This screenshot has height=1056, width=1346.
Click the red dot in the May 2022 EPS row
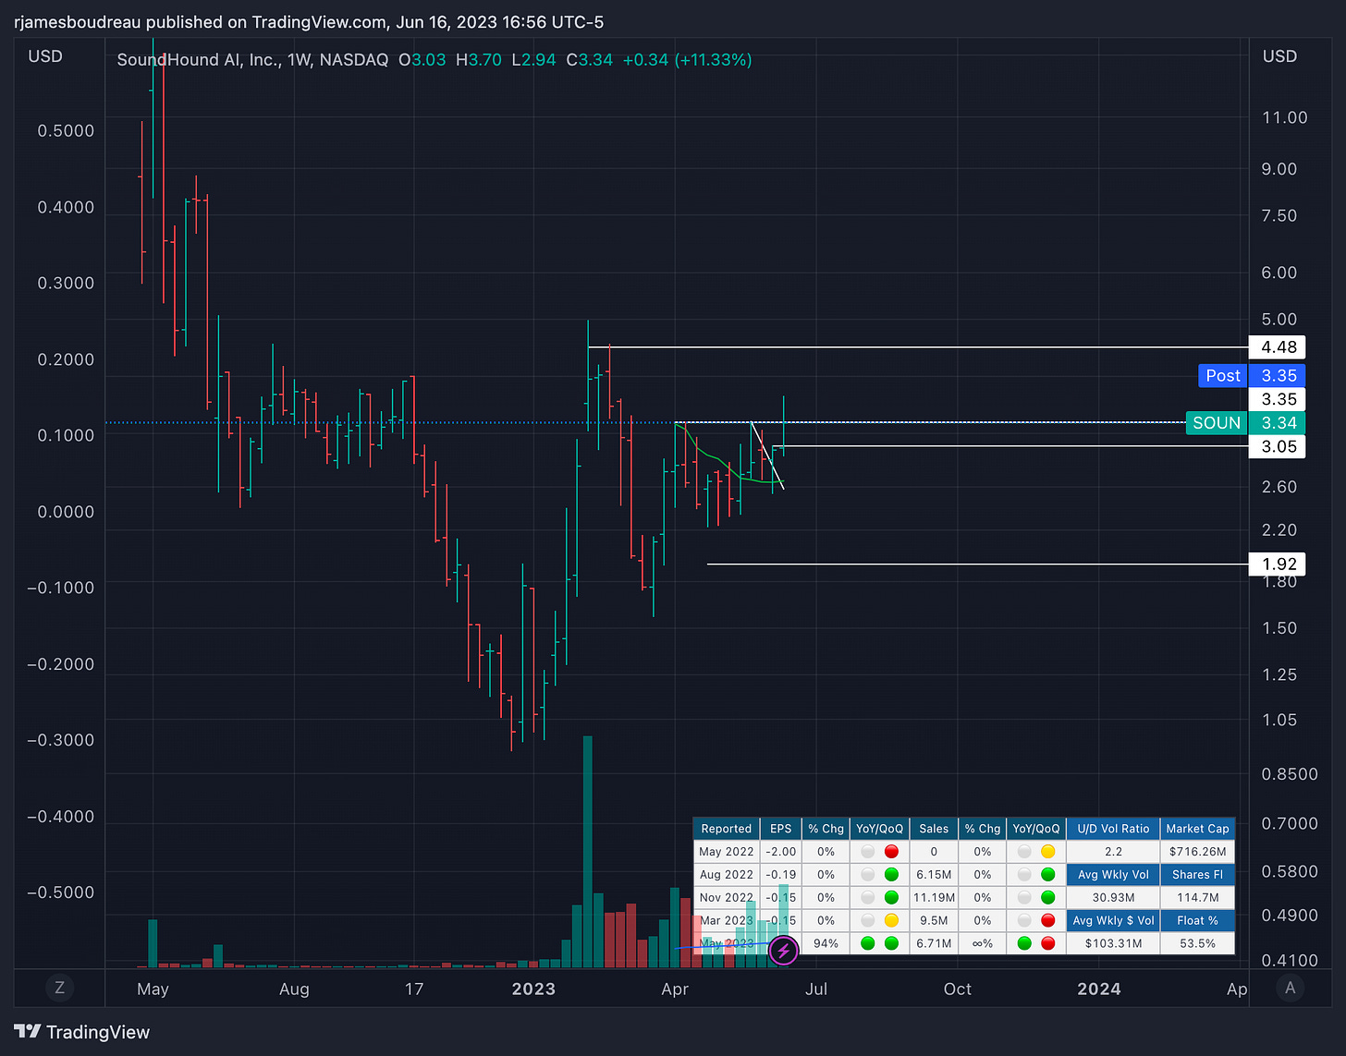[x=891, y=852]
